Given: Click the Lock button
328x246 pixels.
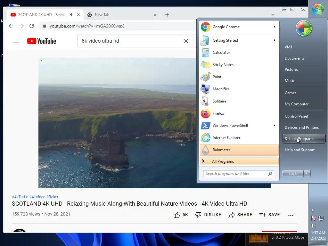Looking at the screenshot, I should point(293,173).
